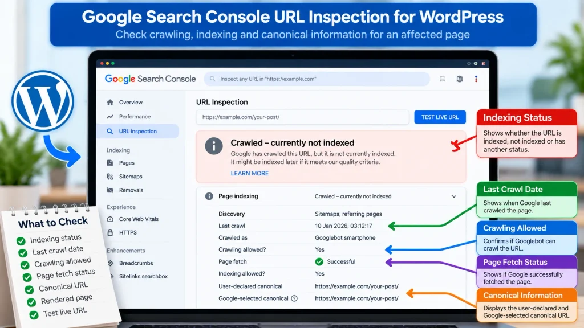
Task: Click the 'Crawling allowed?' label
Action: 242,249
